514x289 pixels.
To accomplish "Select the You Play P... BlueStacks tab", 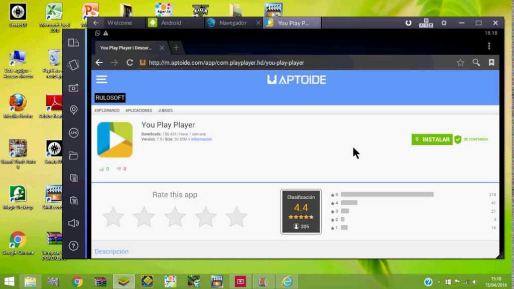I will (x=292, y=23).
